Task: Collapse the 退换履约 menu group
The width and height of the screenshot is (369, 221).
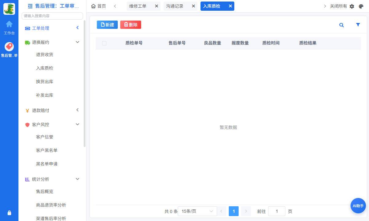Action: pos(77,42)
